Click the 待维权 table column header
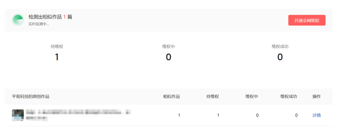The height and width of the screenshot is (134, 341). click(x=212, y=97)
